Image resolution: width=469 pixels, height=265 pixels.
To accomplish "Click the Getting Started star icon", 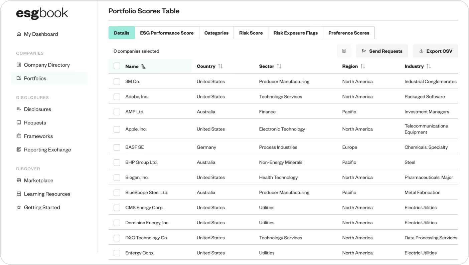I will pyautogui.click(x=19, y=207).
